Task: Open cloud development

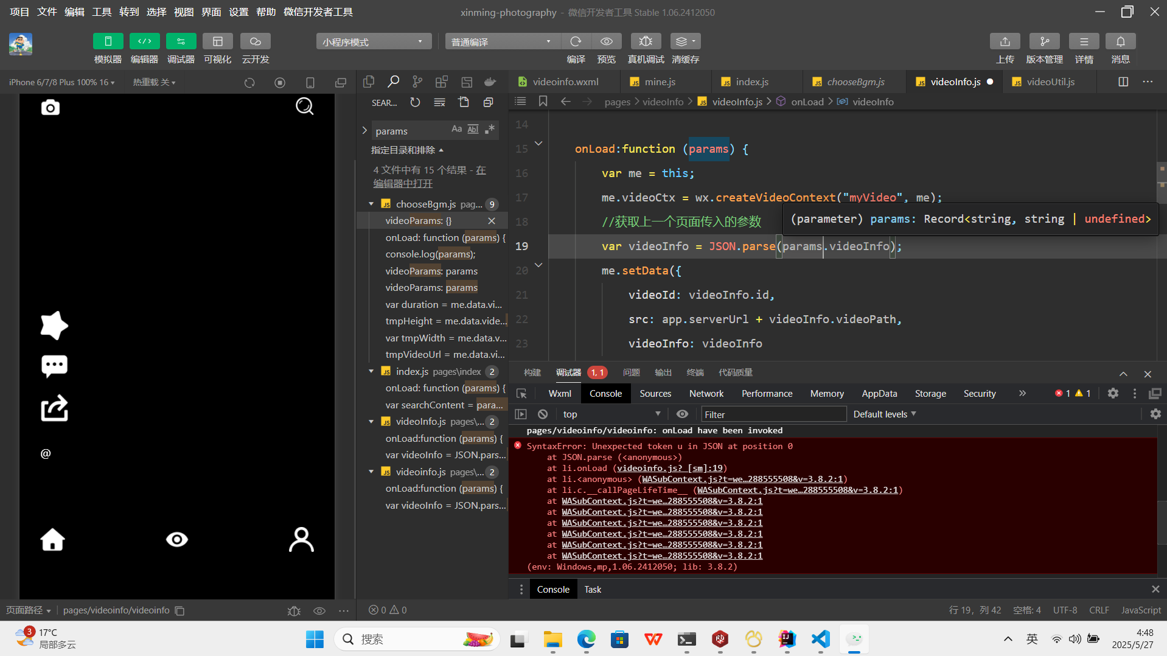Action: [255, 41]
